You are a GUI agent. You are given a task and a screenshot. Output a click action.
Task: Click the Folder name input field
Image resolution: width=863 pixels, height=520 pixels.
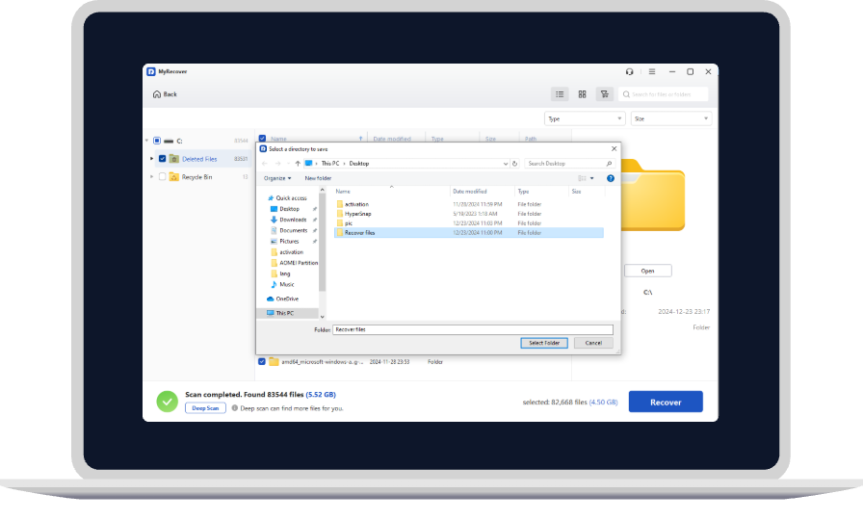(472, 329)
